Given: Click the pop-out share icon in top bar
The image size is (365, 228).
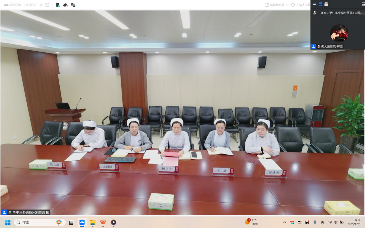Looking at the screenshot, I should [47, 5].
